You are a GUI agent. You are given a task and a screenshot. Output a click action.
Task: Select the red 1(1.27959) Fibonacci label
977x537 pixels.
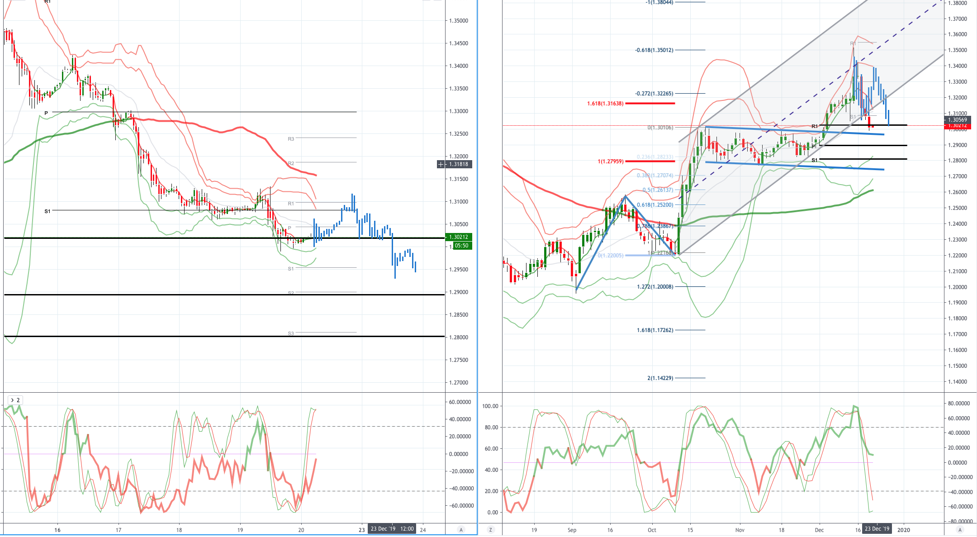pyautogui.click(x=611, y=161)
